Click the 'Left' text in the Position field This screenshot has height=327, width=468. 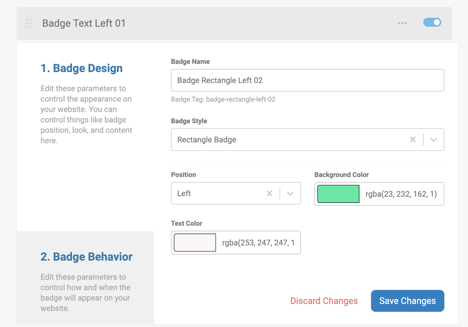184,193
